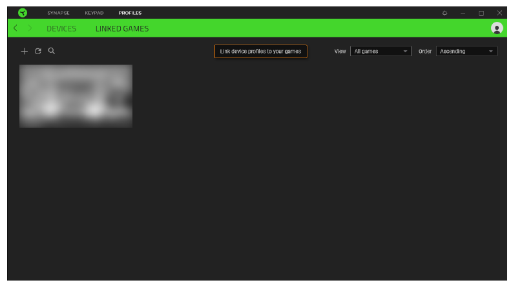
Task: Minimize the Razer Synapse window
Action: pyautogui.click(x=463, y=13)
